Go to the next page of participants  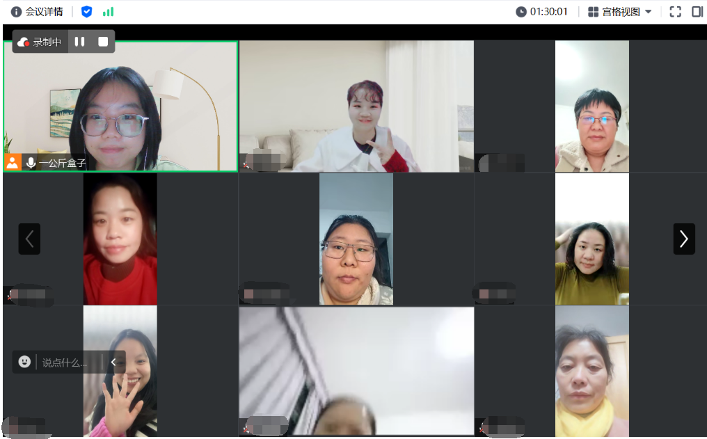tap(683, 239)
